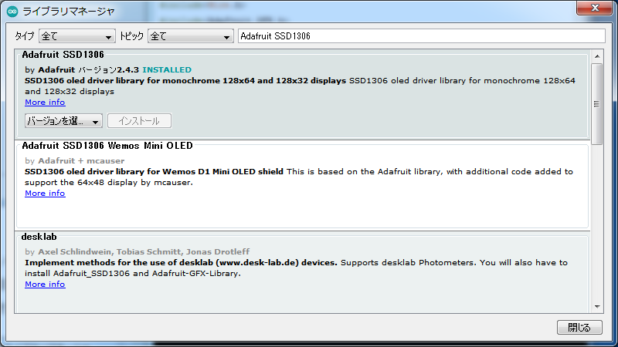Click the scrollbar up arrow
Screen dimensions: 618x347
click(597, 56)
